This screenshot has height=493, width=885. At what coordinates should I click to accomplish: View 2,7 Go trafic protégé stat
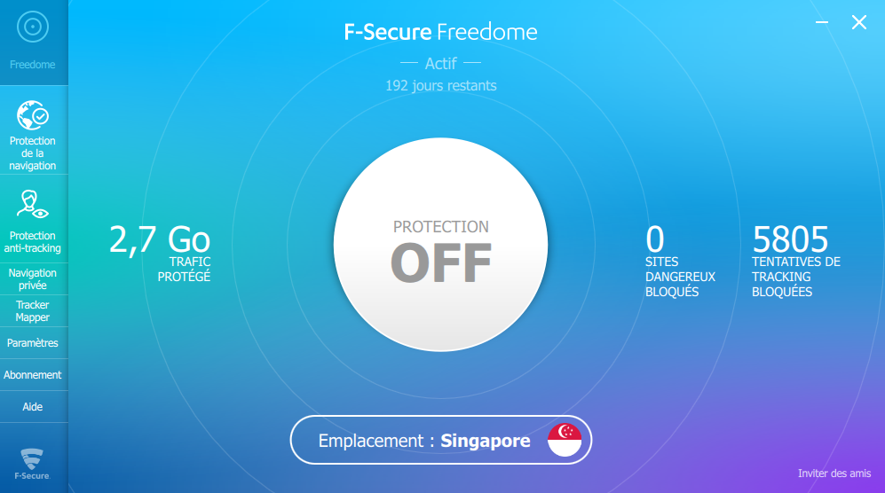[160, 253]
